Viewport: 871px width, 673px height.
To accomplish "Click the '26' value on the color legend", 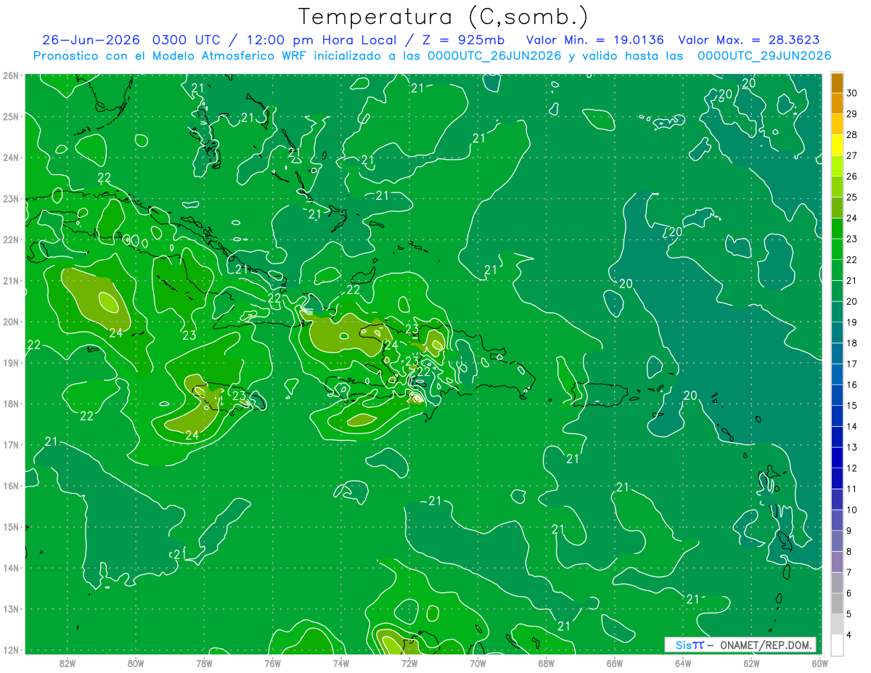I will (852, 176).
